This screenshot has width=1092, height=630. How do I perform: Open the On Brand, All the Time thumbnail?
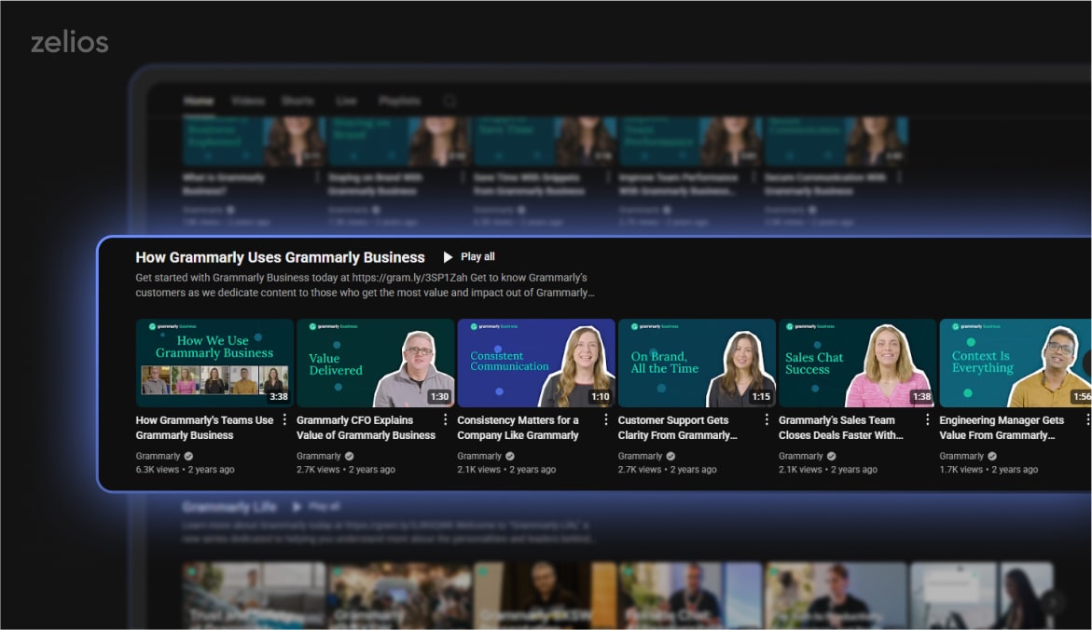tap(696, 363)
